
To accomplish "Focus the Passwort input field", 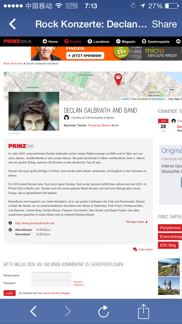I will [x=51, y=283].
